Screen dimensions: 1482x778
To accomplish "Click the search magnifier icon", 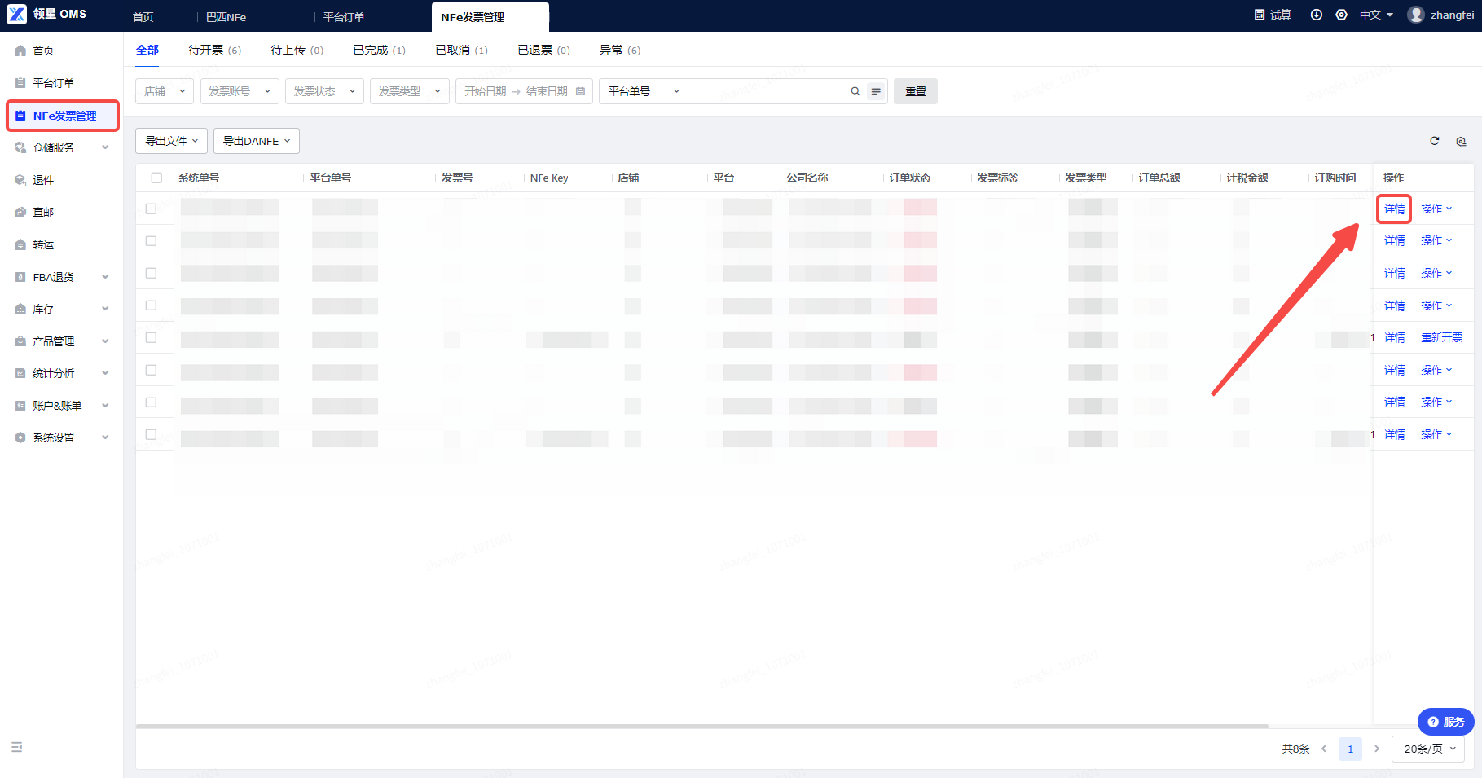I will pos(855,91).
